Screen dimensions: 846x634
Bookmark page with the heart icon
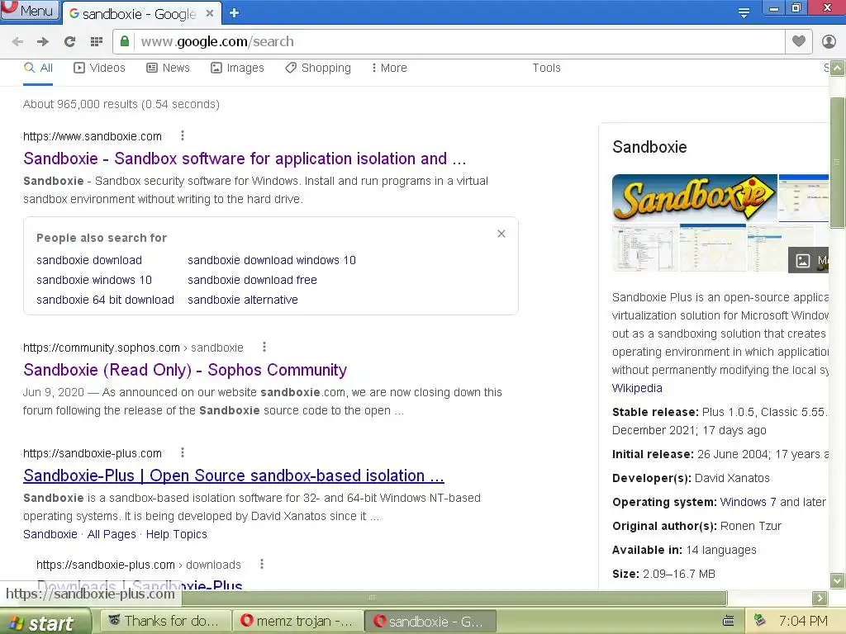pyautogui.click(x=799, y=41)
